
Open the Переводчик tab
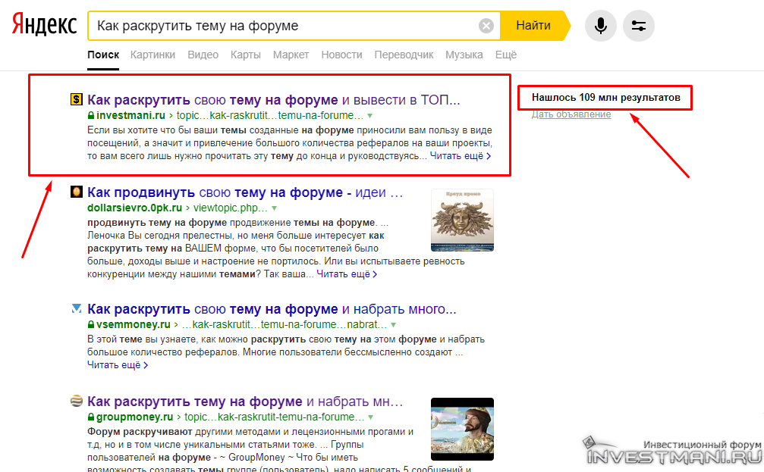(404, 55)
